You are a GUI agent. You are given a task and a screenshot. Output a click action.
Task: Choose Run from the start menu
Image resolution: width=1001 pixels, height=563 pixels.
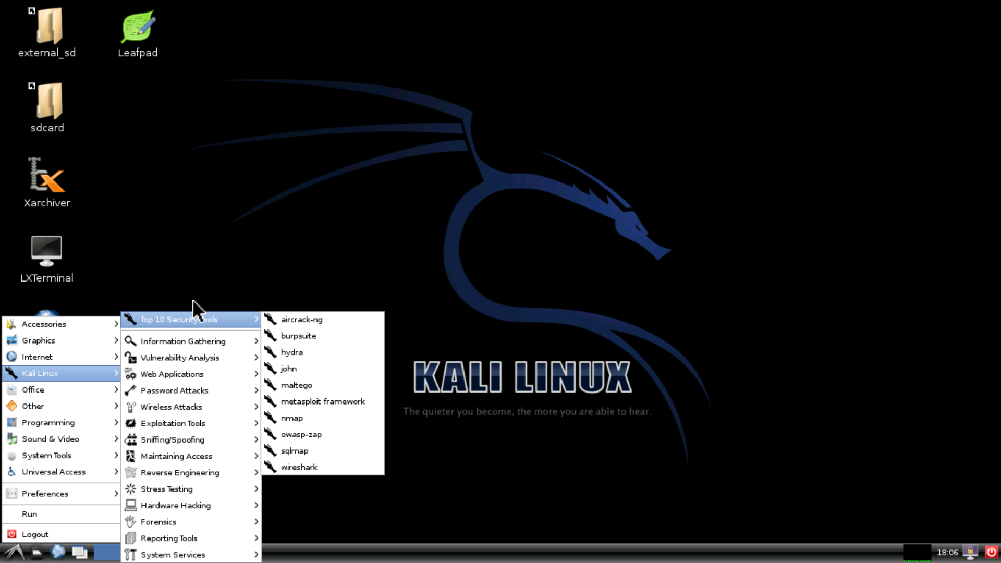[62, 514]
